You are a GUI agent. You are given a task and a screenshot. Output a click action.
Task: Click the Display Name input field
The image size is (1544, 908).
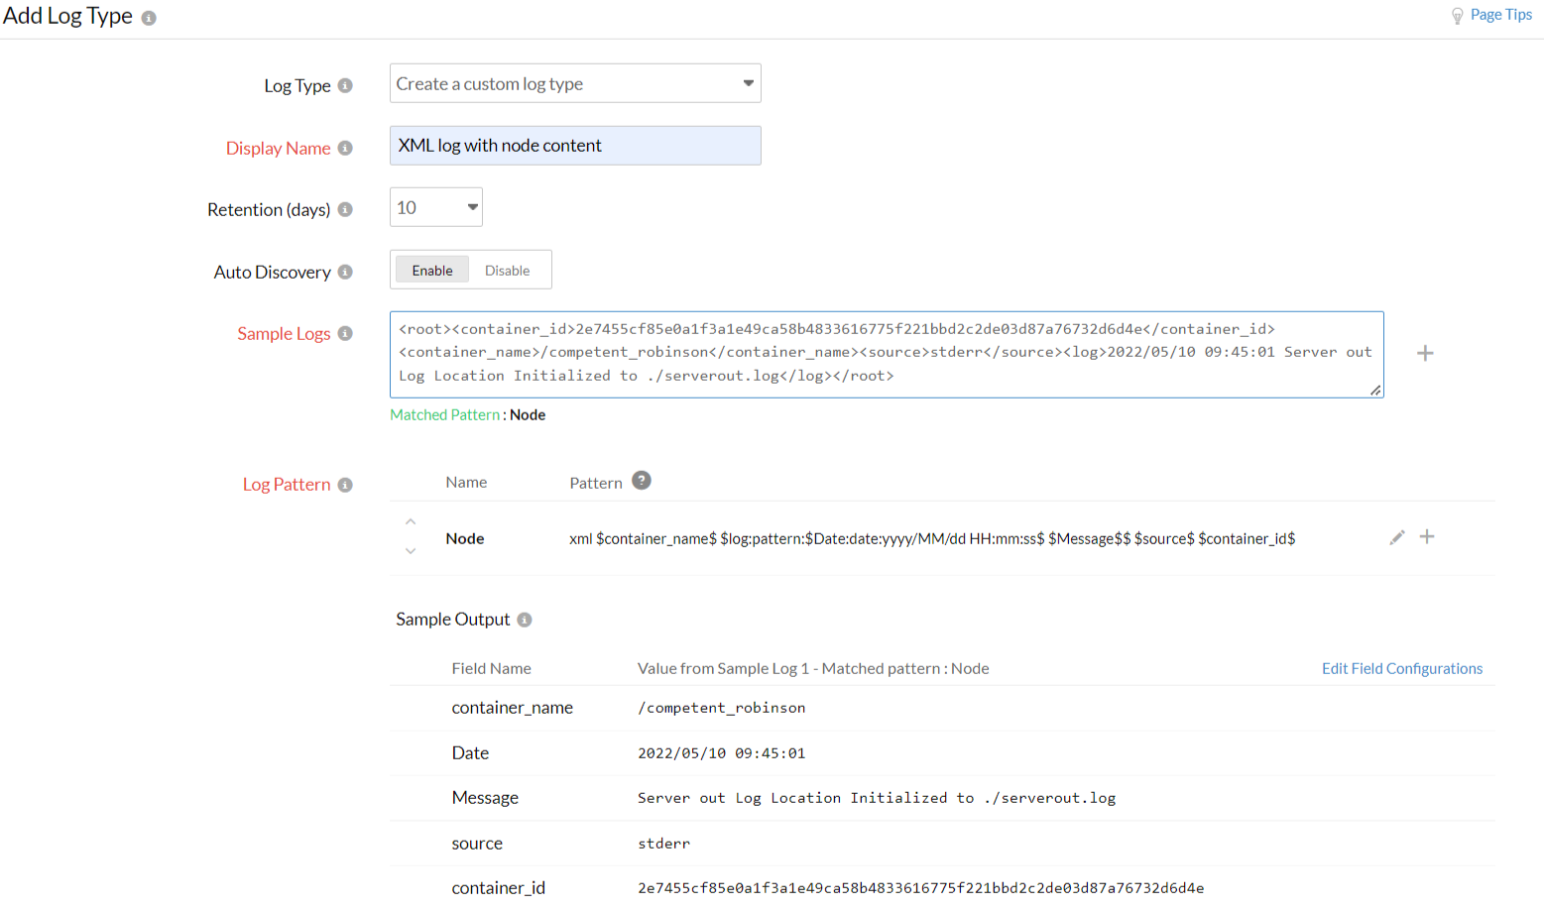[x=575, y=146]
